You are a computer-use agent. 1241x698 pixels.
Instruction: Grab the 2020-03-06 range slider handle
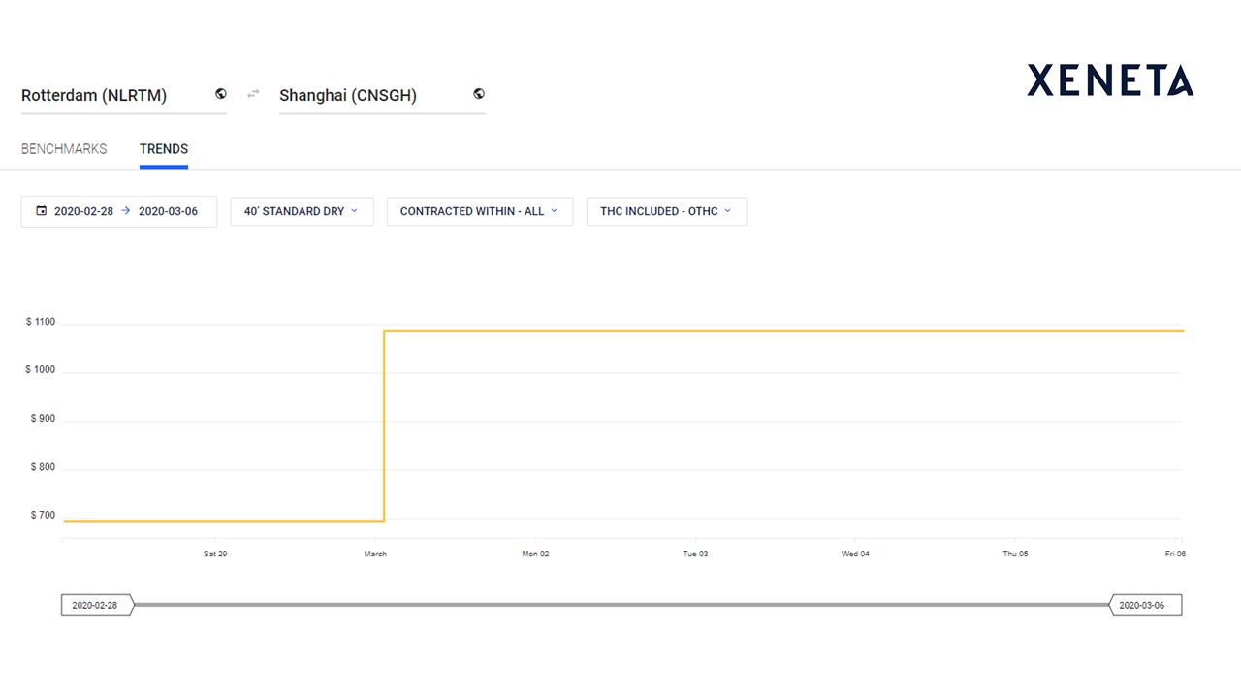click(x=1145, y=605)
